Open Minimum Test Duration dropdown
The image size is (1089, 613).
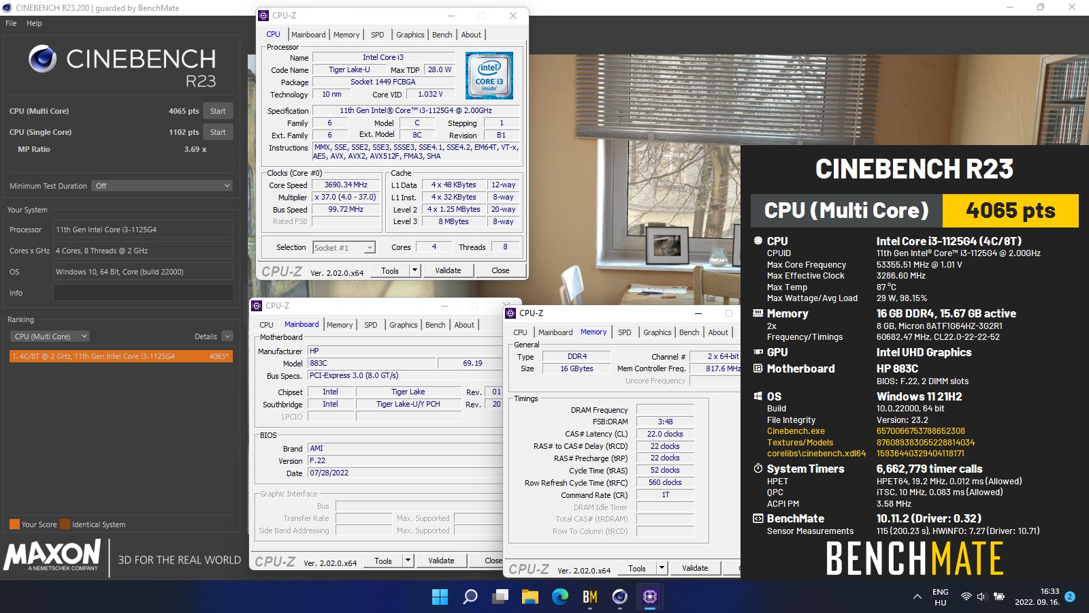click(162, 186)
